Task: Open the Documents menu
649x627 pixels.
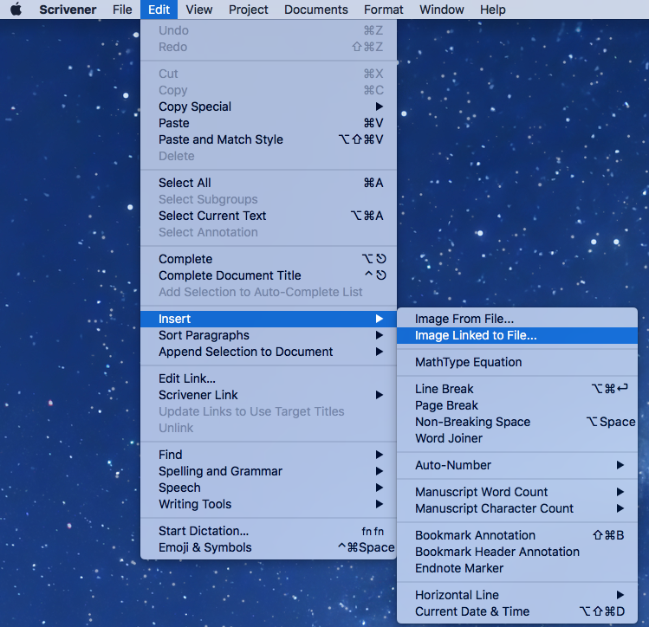Action: 315,10
